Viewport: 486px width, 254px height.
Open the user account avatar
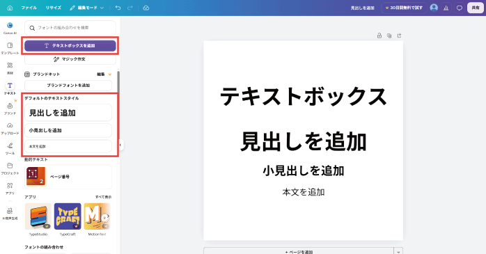434,8
